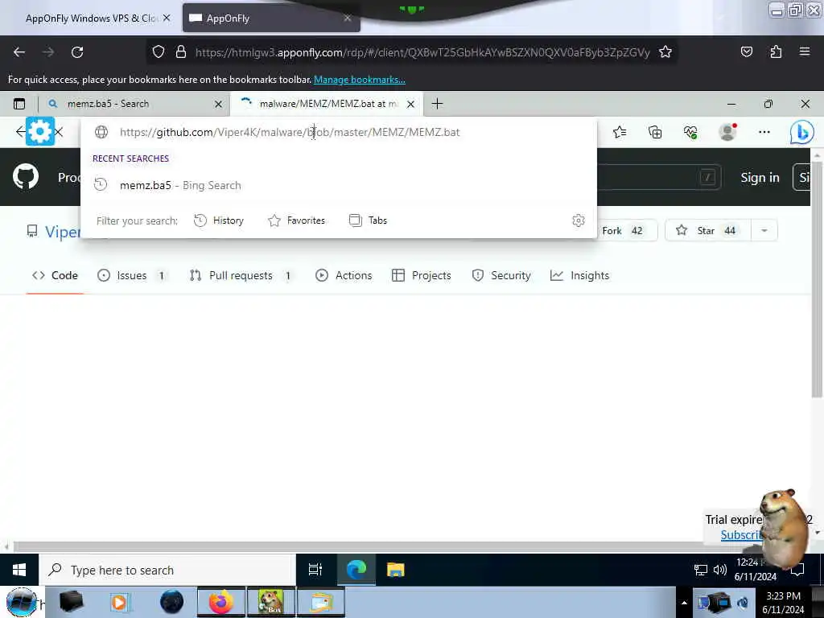
Task: Open the Actions repository tab
Action: (x=344, y=275)
